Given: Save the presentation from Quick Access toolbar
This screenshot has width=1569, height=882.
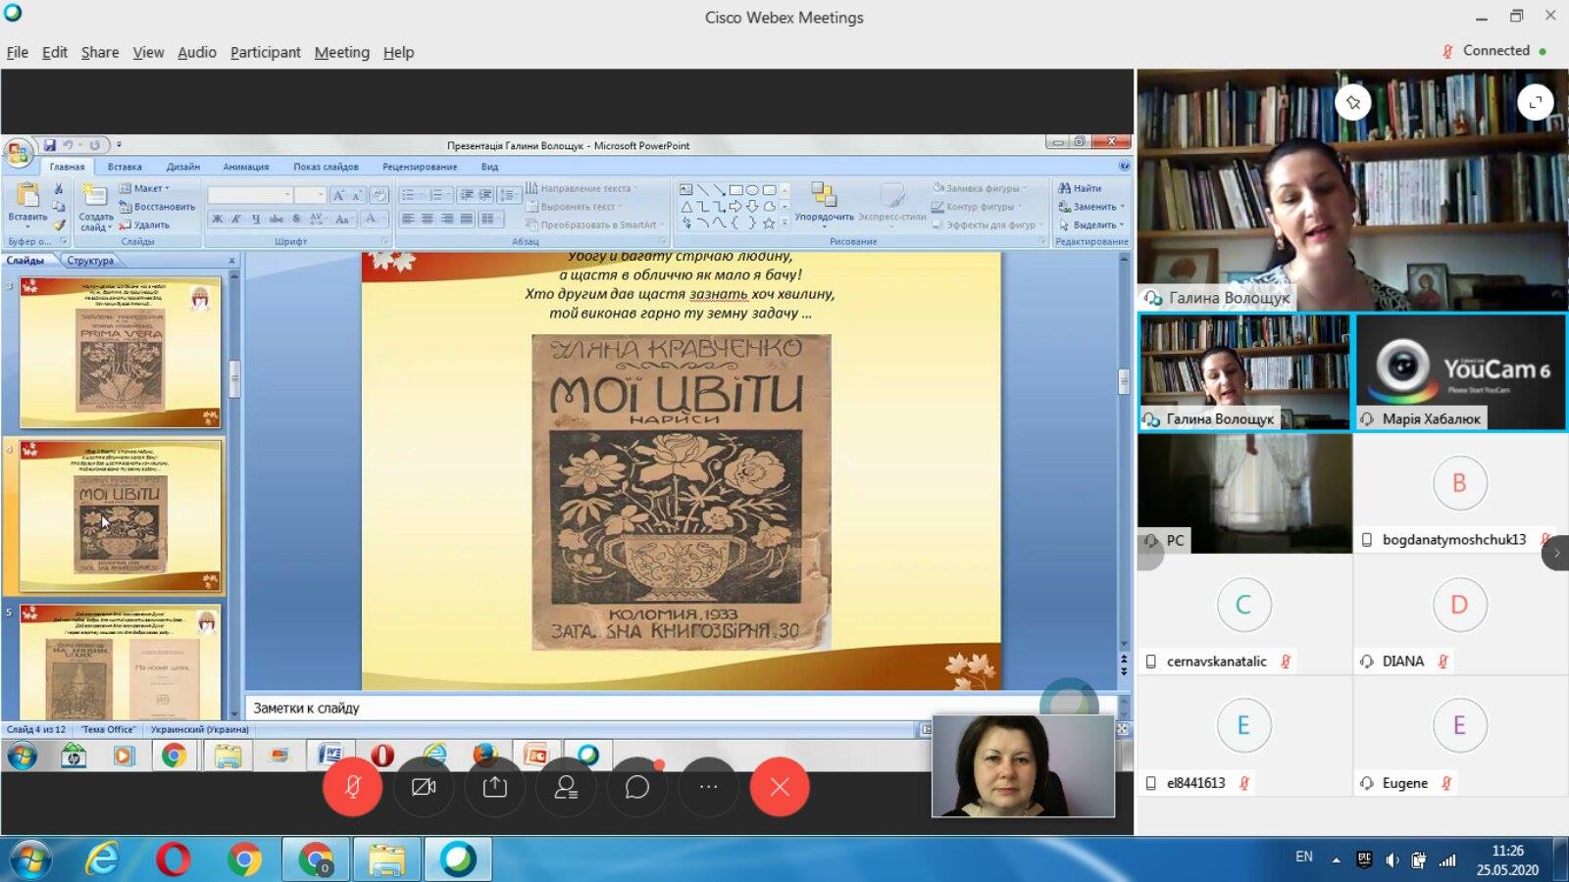Looking at the screenshot, I should [49, 145].
